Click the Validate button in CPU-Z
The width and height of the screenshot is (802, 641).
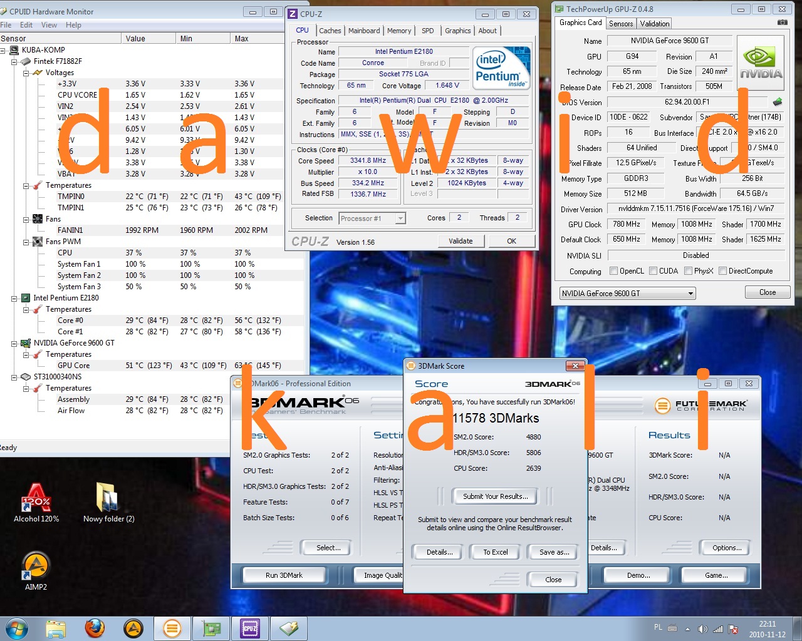[461, 241]
